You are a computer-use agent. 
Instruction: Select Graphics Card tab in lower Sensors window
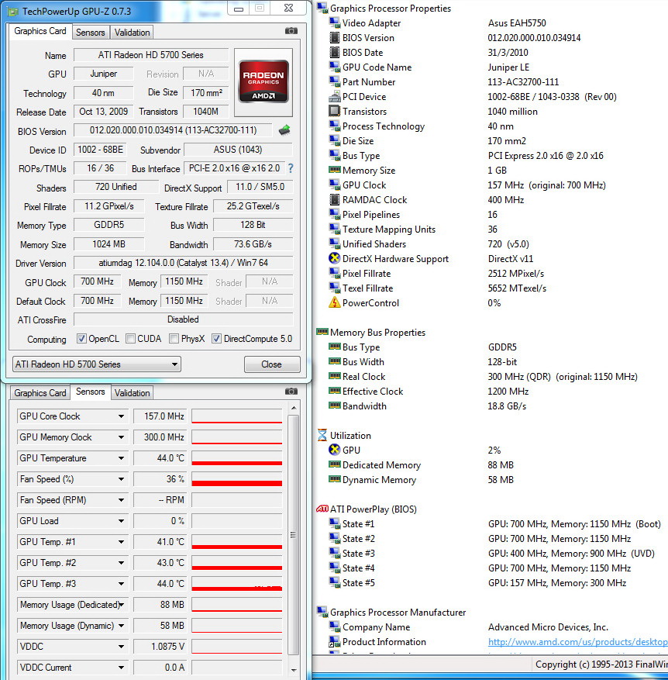(x=40, y=393)
